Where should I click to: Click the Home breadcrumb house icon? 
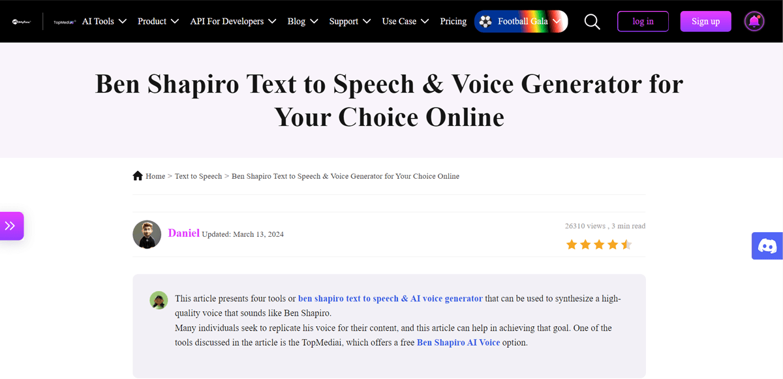pyautogui.click(x=138, y=176)
